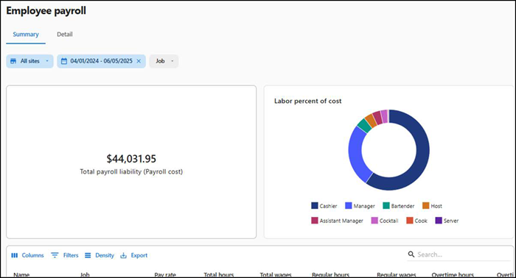The image size is (516, 278).
Task: Expand the All sites dropdown arrow
Action: click(x=47, y=61)
